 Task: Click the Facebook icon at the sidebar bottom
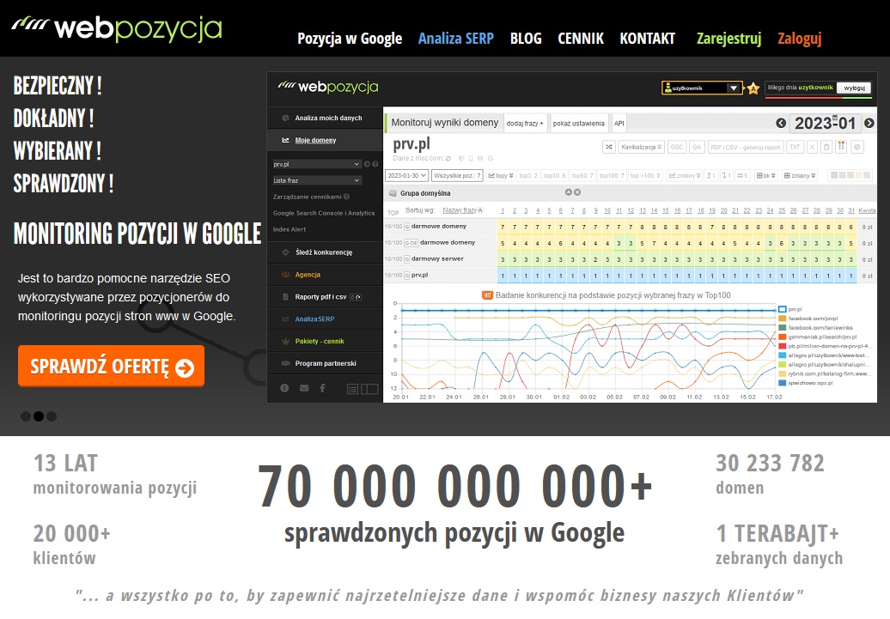coord(322,388)
